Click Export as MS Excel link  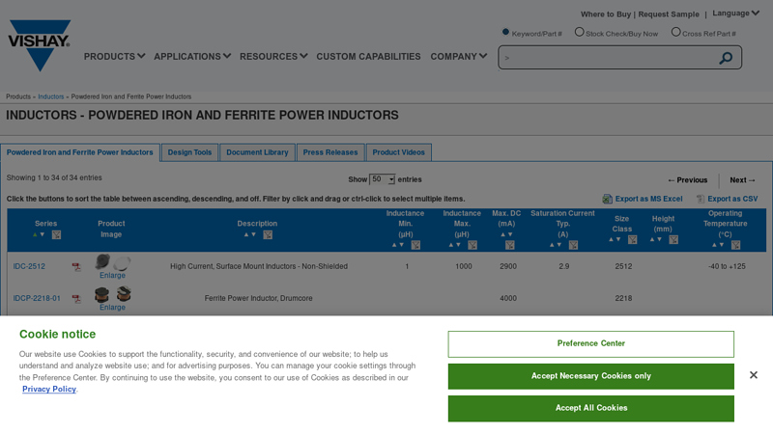click(648, 199)
